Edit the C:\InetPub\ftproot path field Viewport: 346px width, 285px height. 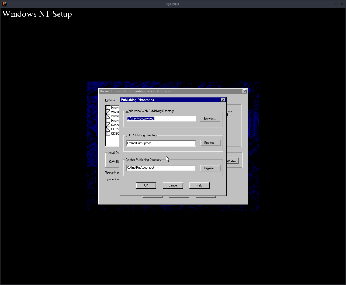161,143
